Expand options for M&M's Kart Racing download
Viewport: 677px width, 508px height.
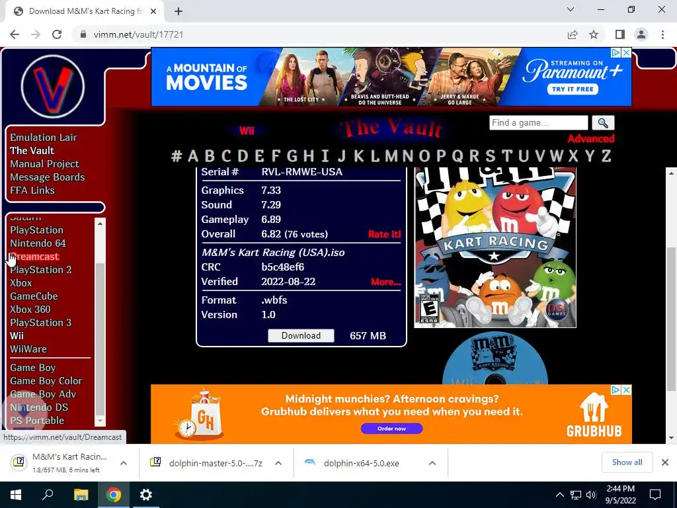tap(124, 463)
